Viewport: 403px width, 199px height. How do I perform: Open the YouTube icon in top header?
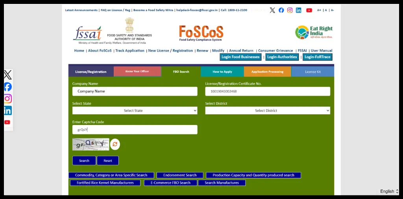(309, 10)
